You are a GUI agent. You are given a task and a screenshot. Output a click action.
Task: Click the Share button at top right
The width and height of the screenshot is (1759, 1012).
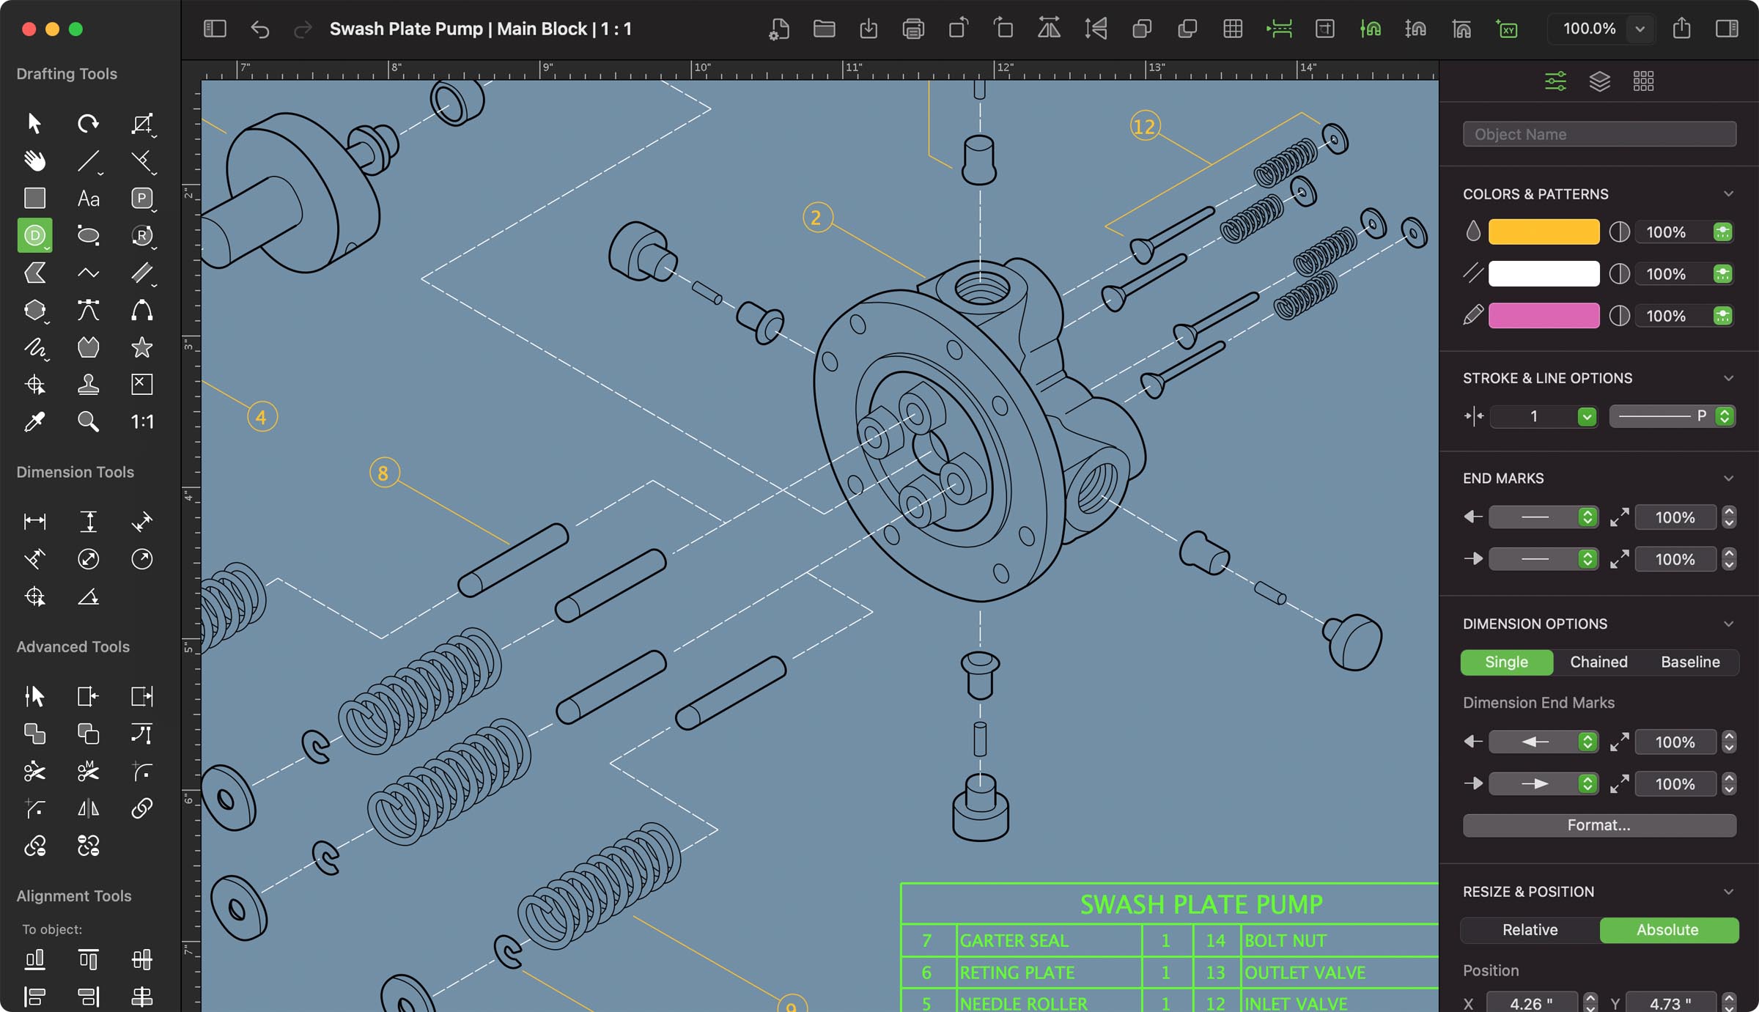(x=1684, y=29)
